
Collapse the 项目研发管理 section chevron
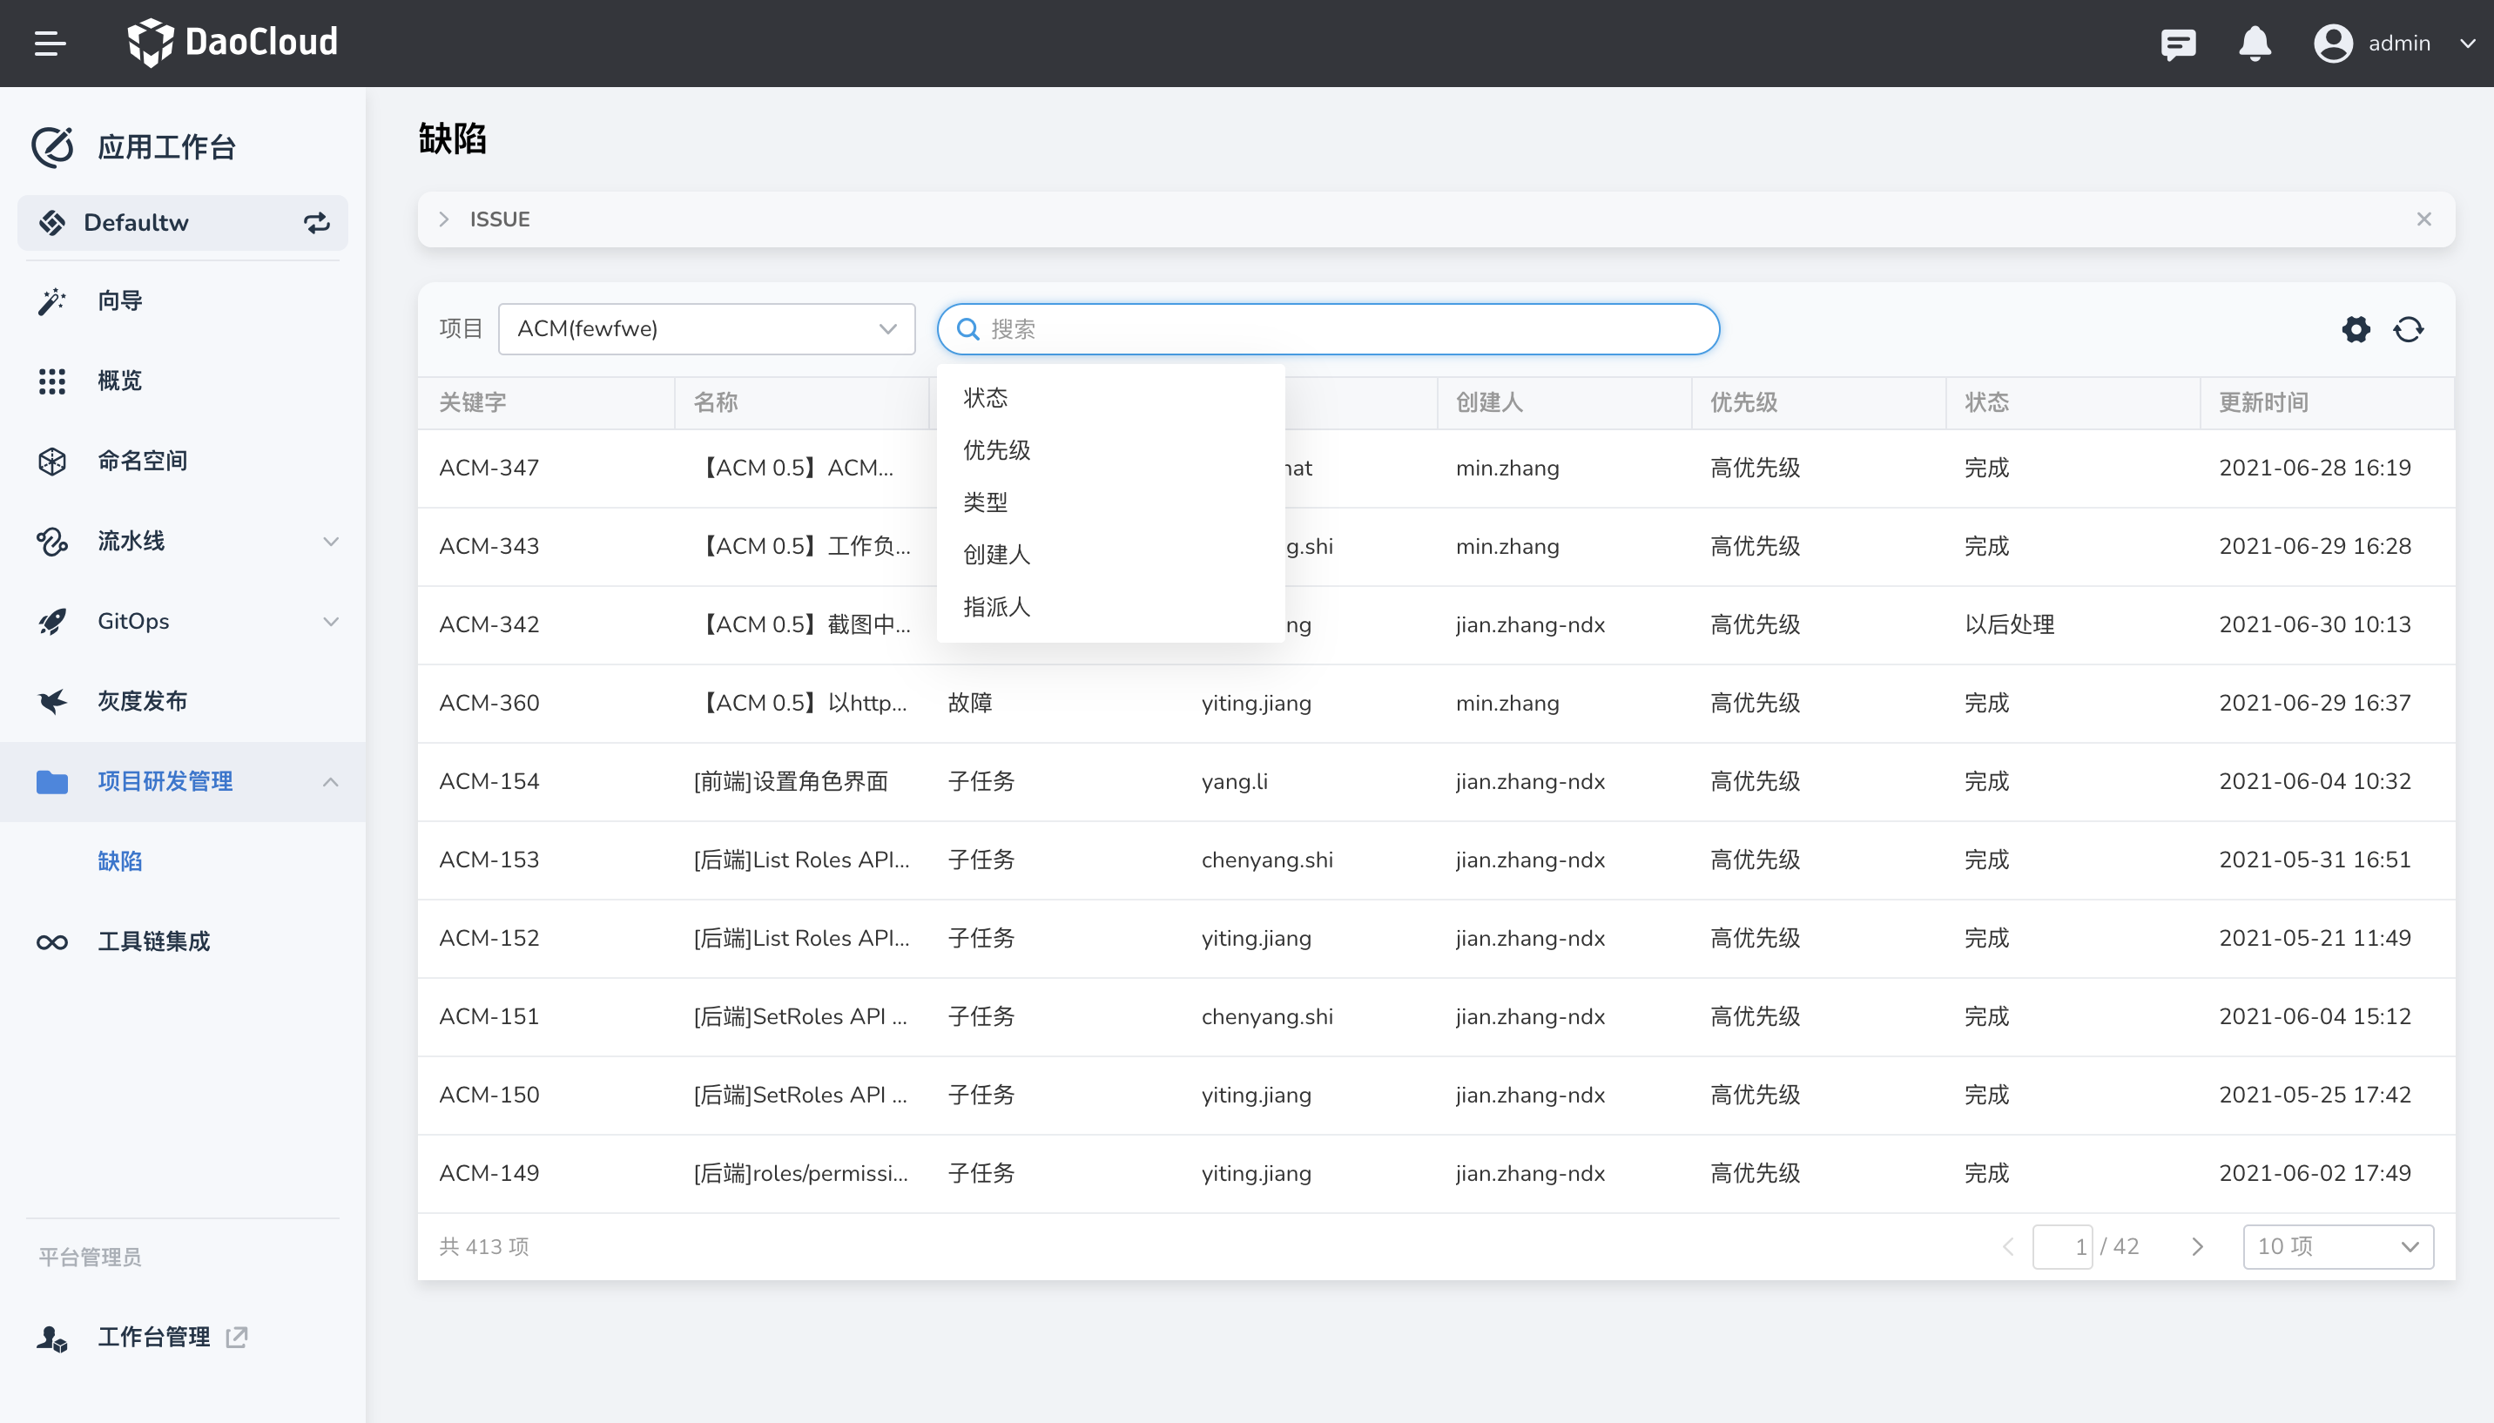pos(331,782)
